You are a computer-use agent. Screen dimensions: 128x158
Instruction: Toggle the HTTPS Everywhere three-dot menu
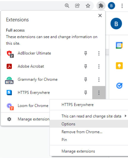coord(99,93)
